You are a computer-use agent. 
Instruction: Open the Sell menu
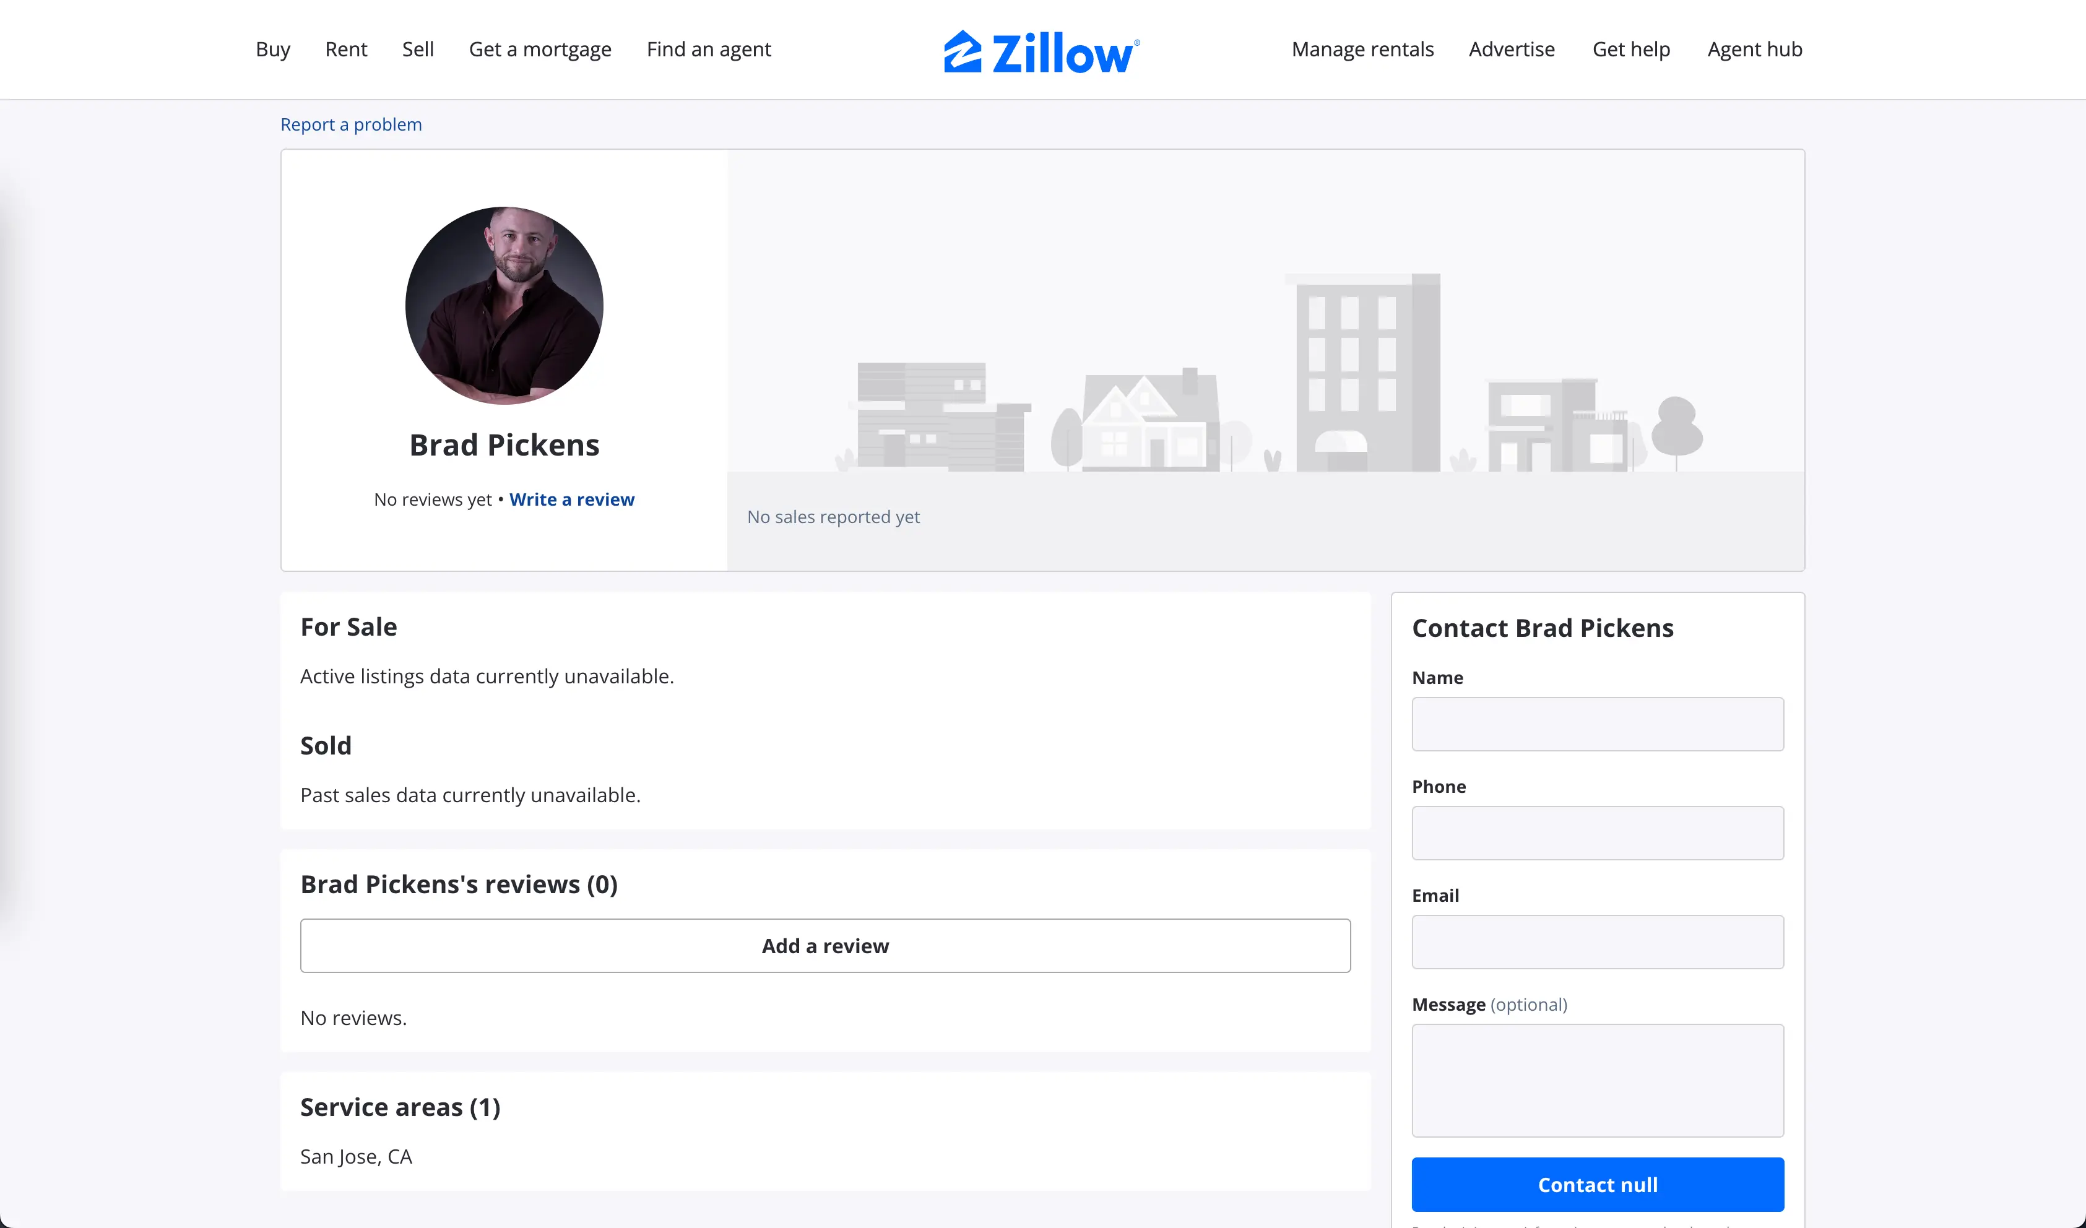(418, 50)
